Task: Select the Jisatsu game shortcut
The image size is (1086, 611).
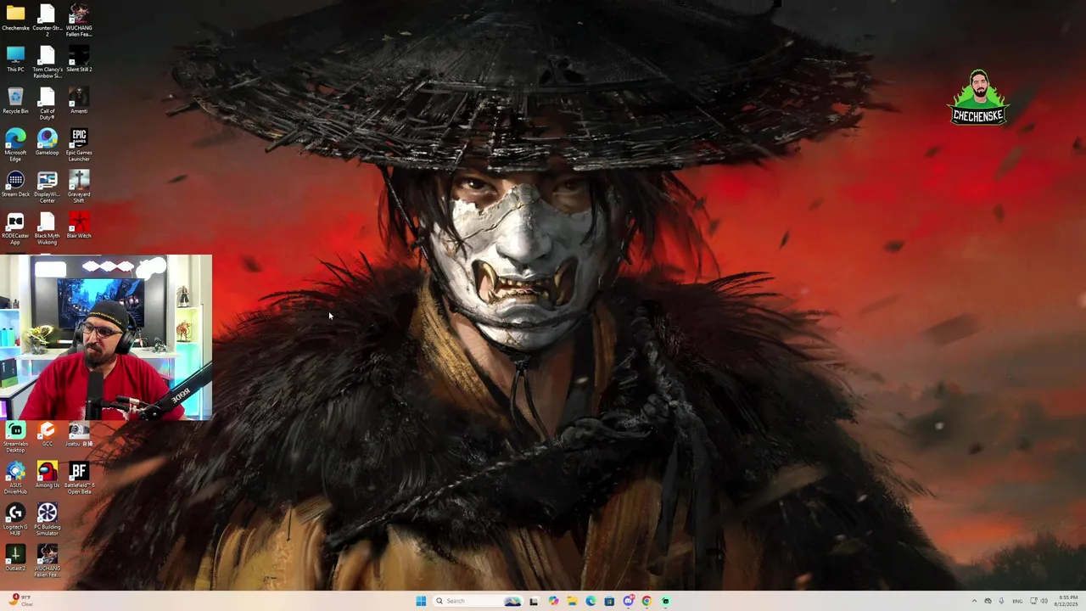Action: [79, 434]
